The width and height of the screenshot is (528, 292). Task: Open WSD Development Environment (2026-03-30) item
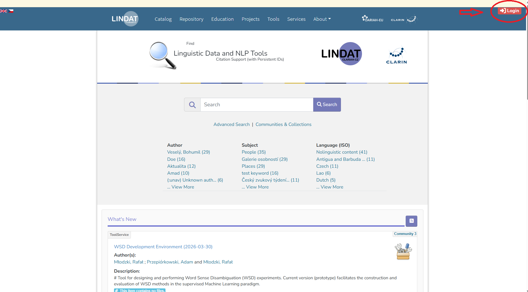point(163,247)
